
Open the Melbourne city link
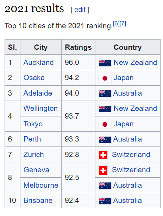41,185
